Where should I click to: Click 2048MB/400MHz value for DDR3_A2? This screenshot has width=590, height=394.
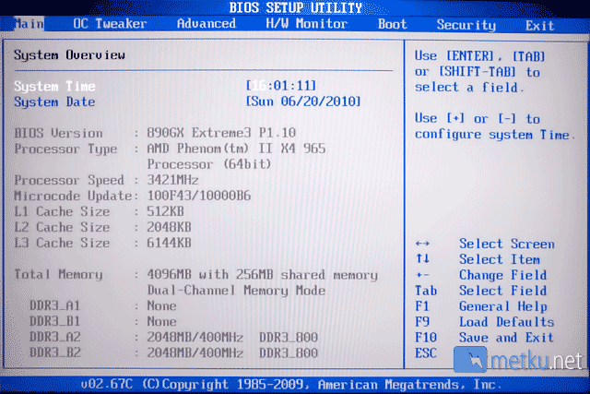coord(195,337)
